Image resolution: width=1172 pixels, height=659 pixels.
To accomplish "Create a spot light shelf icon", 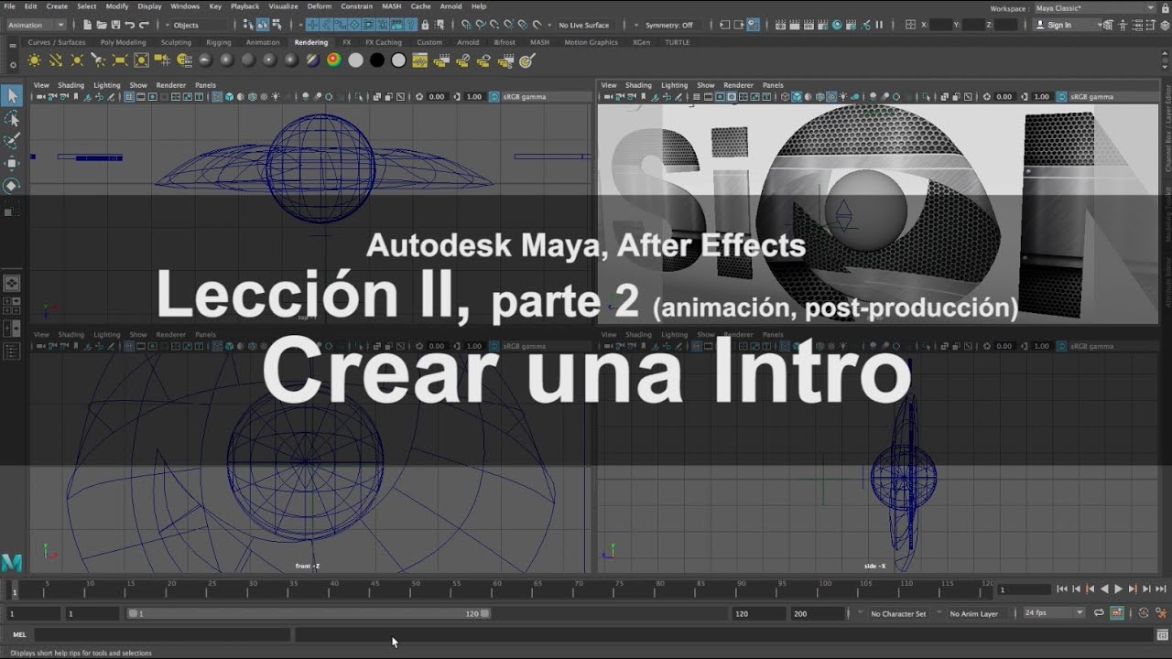I will [x=98, y=60].
